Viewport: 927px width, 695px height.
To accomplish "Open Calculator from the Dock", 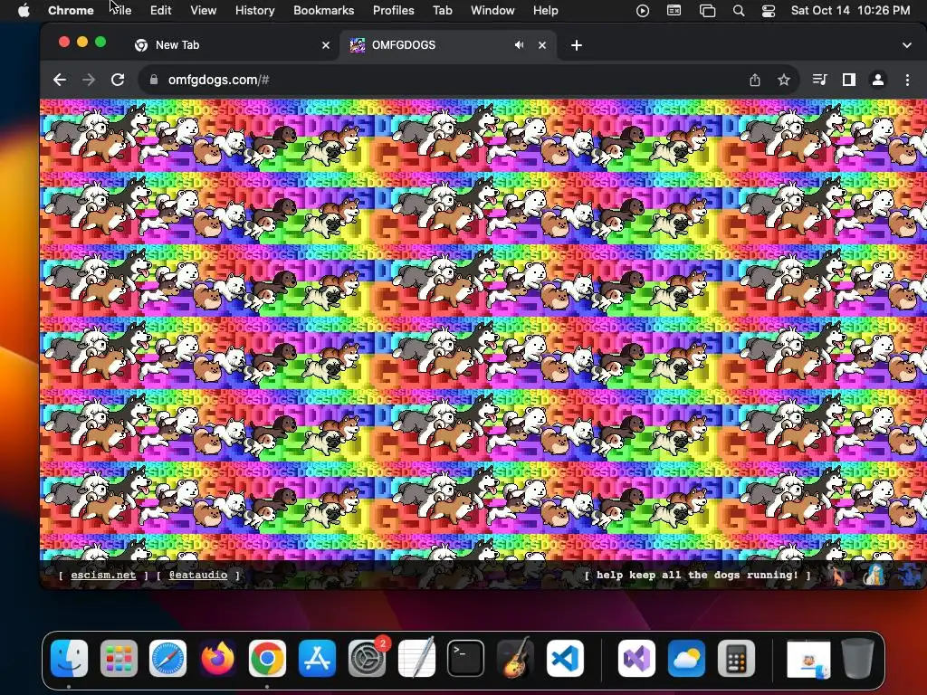I will click(736, 658).
